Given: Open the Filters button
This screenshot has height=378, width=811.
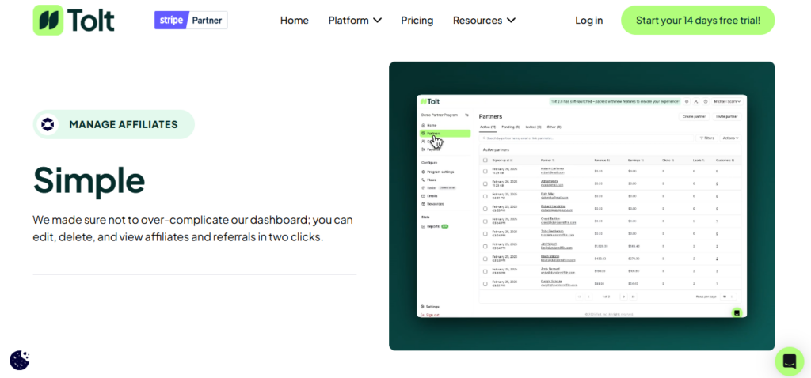Looking at the screenshot, I should (707, 138).
